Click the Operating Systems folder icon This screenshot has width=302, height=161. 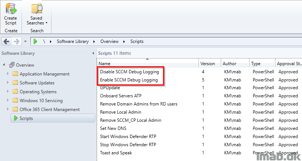(15, 91)
